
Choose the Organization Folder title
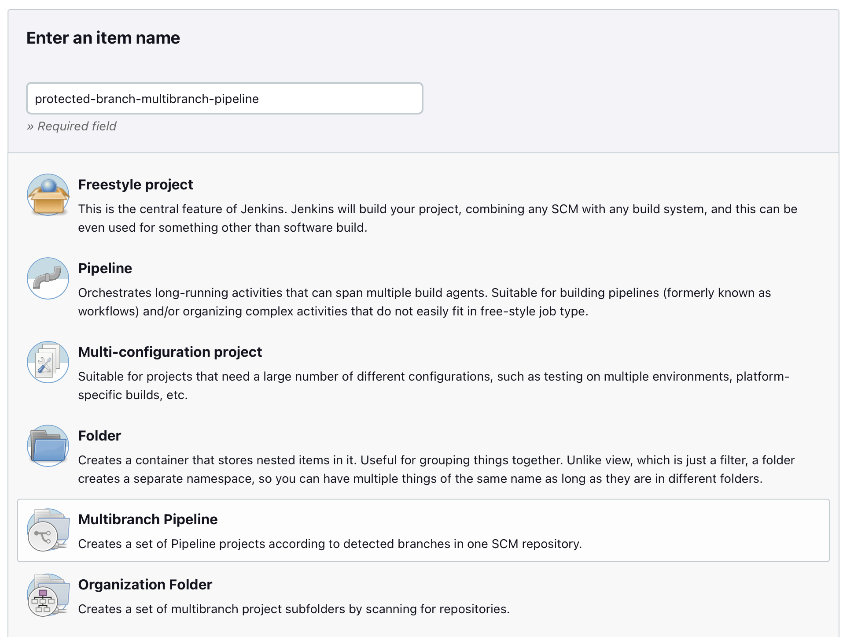coord(145,585)
